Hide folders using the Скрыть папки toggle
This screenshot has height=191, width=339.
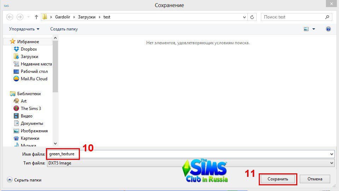tap(24, 180)
